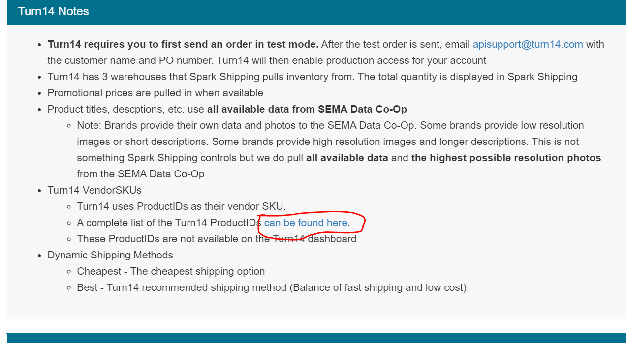The image size is (626, 343).
Task: Click the "Turn14 Notes" panel heading
Action: 54,11
